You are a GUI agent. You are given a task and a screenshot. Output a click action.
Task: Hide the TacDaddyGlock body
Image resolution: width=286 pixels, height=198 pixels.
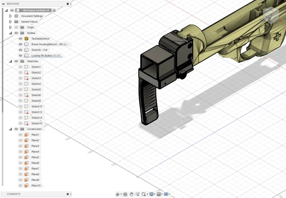click(20, 39)
